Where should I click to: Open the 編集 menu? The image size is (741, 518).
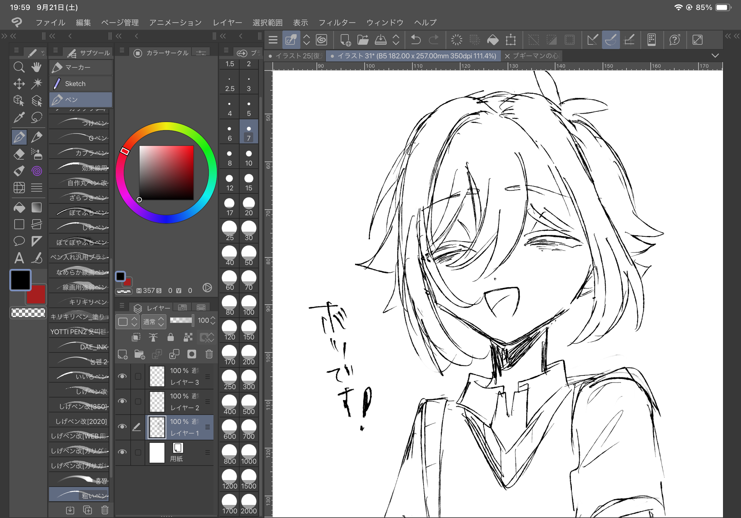83,23
